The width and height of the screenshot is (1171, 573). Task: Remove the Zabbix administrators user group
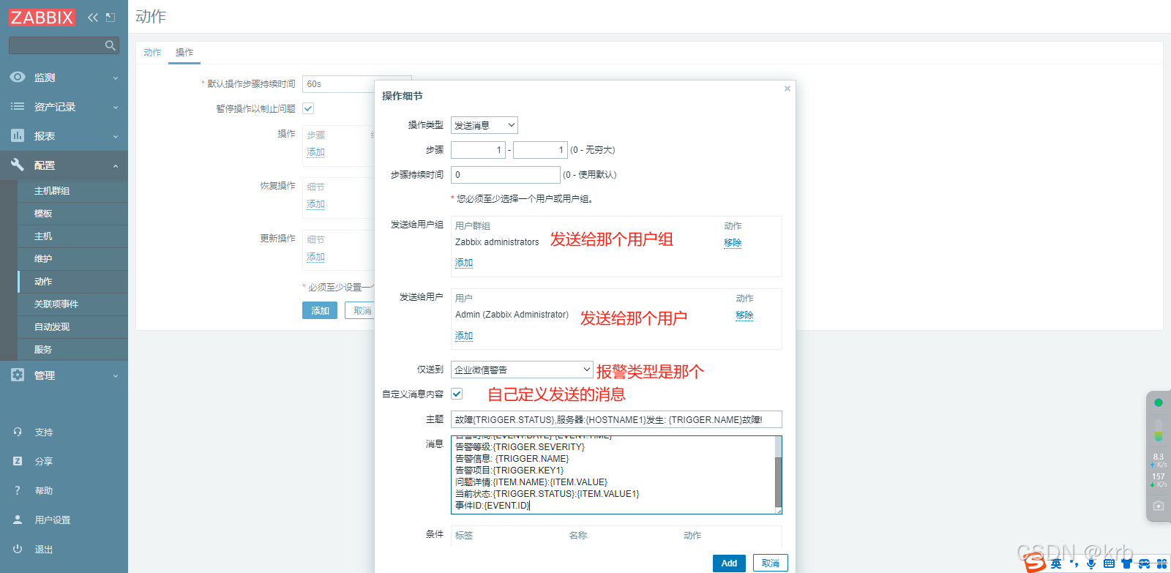point(733,242)
